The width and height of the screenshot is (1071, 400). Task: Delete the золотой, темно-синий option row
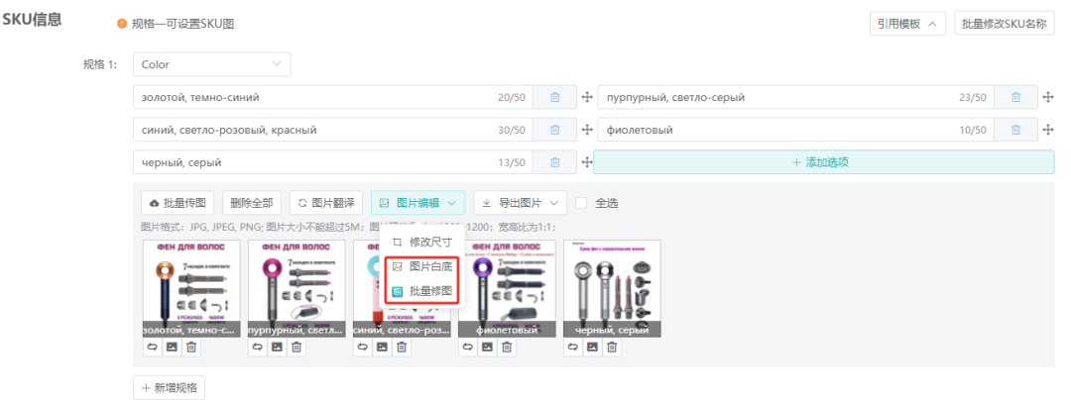[554, 97]
